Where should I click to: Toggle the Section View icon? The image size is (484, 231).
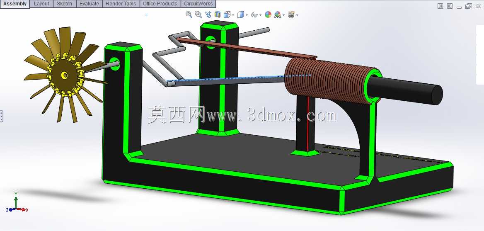click(x=218, y=14)
